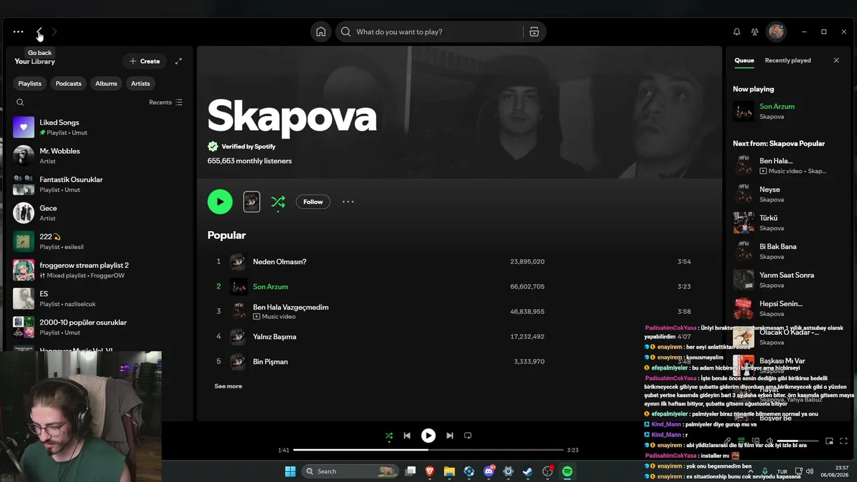Open Gece artist in library
Image resolution: width=857 pixels, height=482 pixels.
coord(98,213)
